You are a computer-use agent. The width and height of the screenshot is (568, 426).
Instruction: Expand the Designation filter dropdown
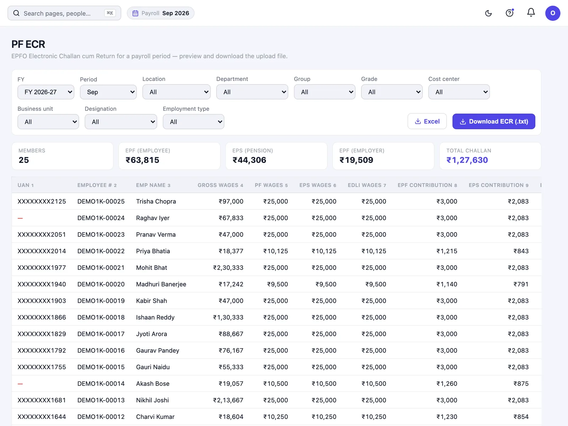pyautogui.click(x=121, y=122)
